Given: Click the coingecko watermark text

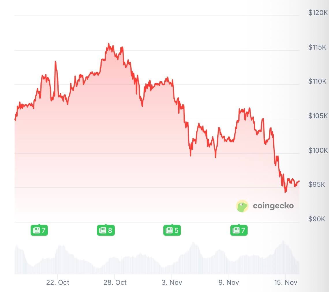Looking at the screenshot, I should pos(273,206).
